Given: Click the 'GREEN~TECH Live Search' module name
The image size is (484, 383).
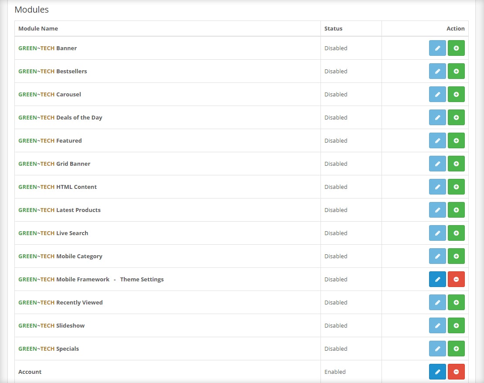Looking at the screenshot, I should point(53,233).
